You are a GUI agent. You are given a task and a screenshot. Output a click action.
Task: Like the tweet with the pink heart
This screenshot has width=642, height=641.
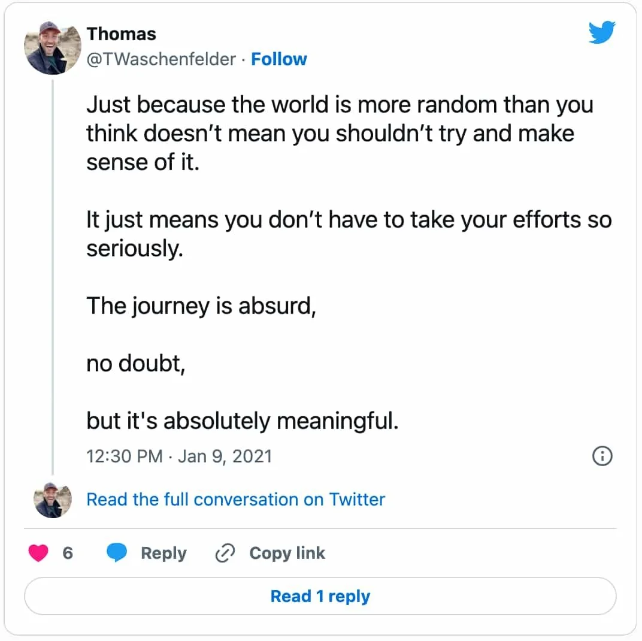(x=38, y=553)
